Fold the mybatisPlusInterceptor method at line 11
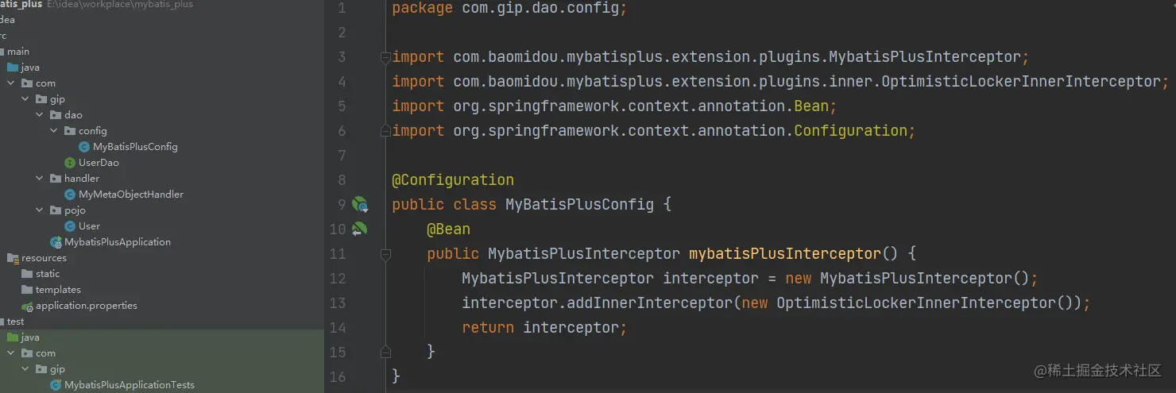Image resolution: width=1176 pixels, height=393 pixels. [385, 254]
